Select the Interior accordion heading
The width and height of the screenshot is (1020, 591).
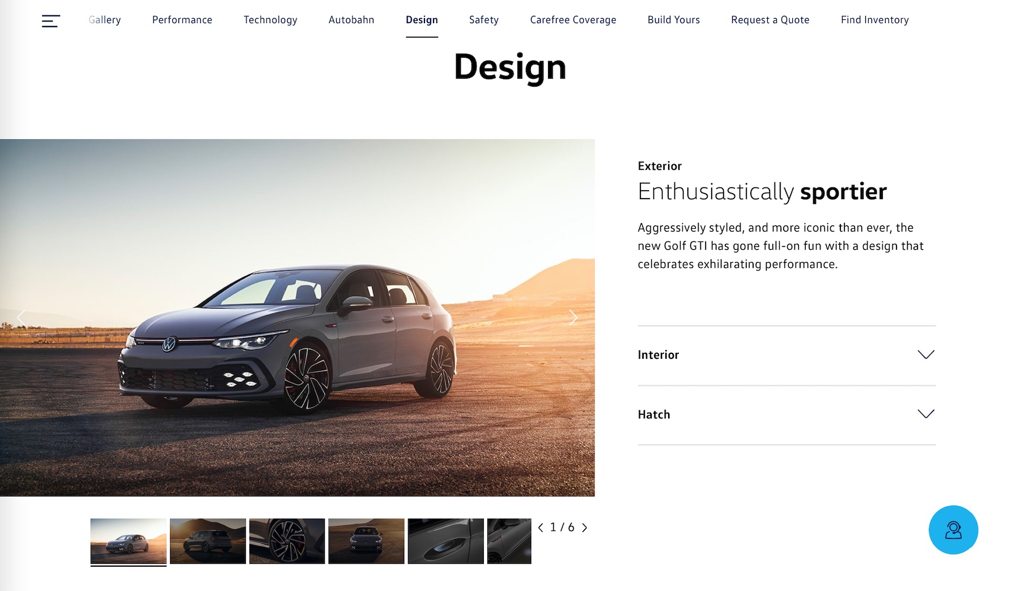point(658,355)
